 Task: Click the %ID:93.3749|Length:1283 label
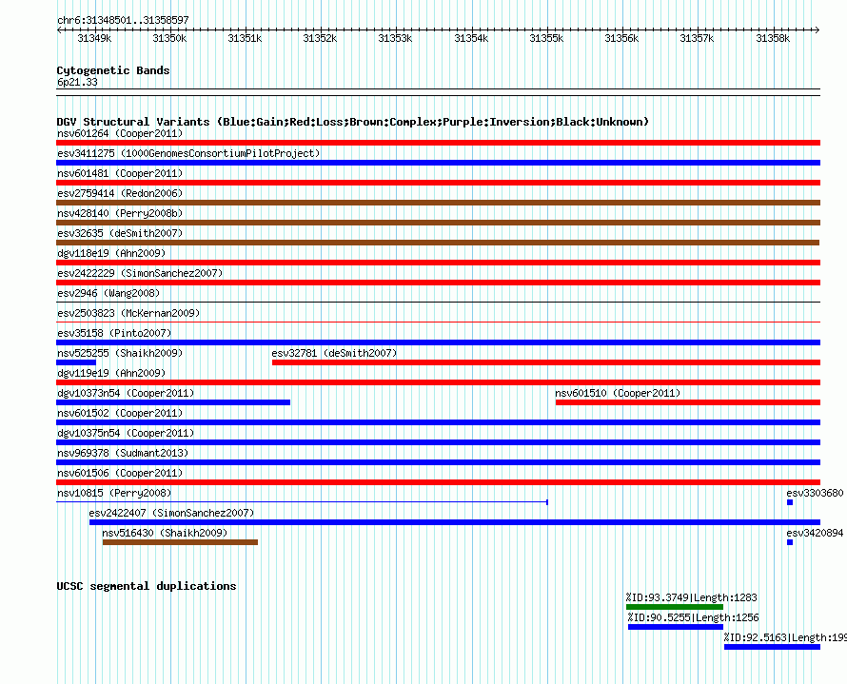point(692,597)
